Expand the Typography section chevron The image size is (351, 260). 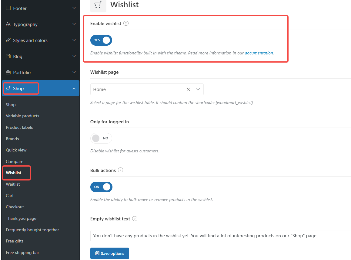click(74, 24)
